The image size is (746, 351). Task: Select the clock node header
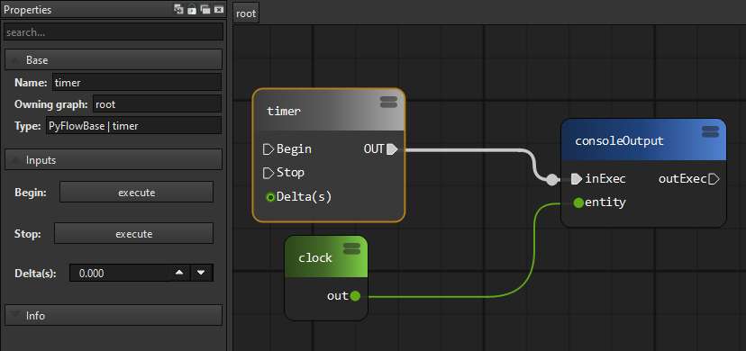[326, 257]
